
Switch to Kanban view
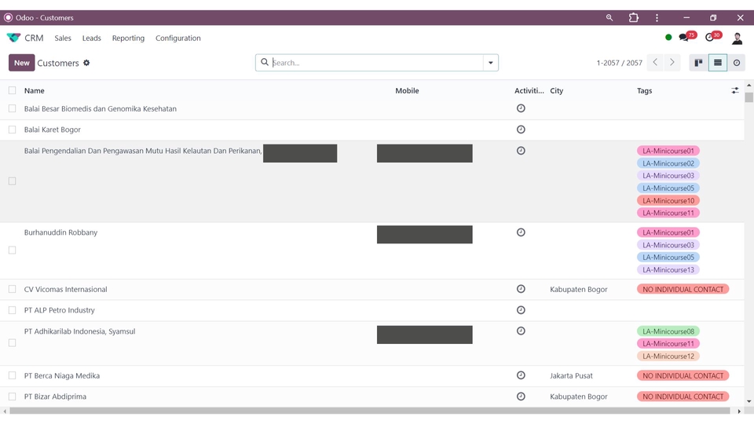point(699,63)
